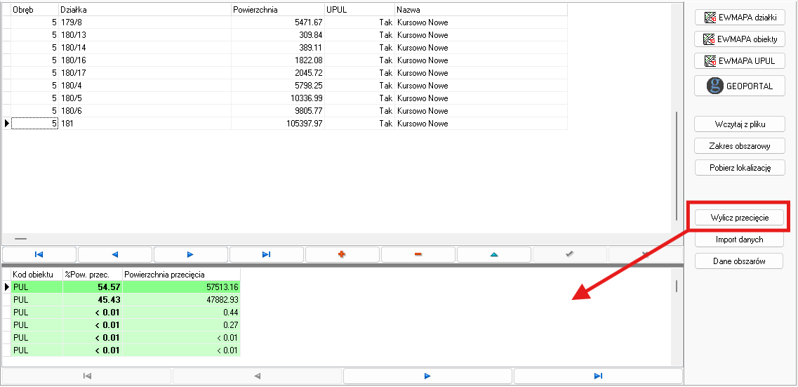Sort by Obręb column header
The height and width of the screenshot is (387, 798).
tap(34, 10)
